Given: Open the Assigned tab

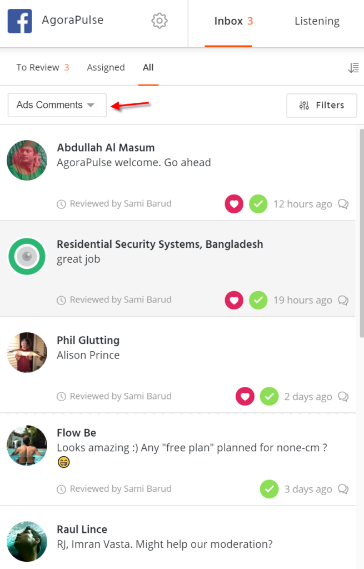Looking at the screenshot, I should (x=106, y=68).
